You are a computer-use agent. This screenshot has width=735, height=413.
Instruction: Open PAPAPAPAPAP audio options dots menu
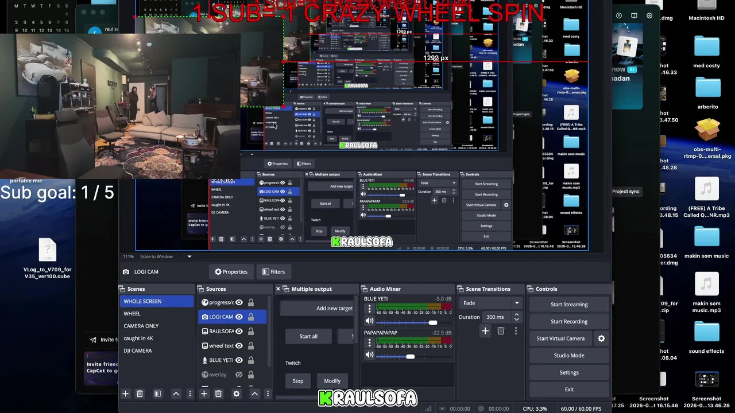coord(370,343)
